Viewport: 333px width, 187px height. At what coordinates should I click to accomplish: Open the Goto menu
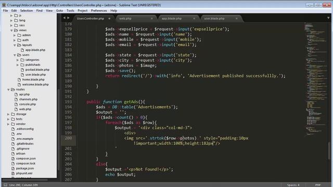click(x=59, y=10)
